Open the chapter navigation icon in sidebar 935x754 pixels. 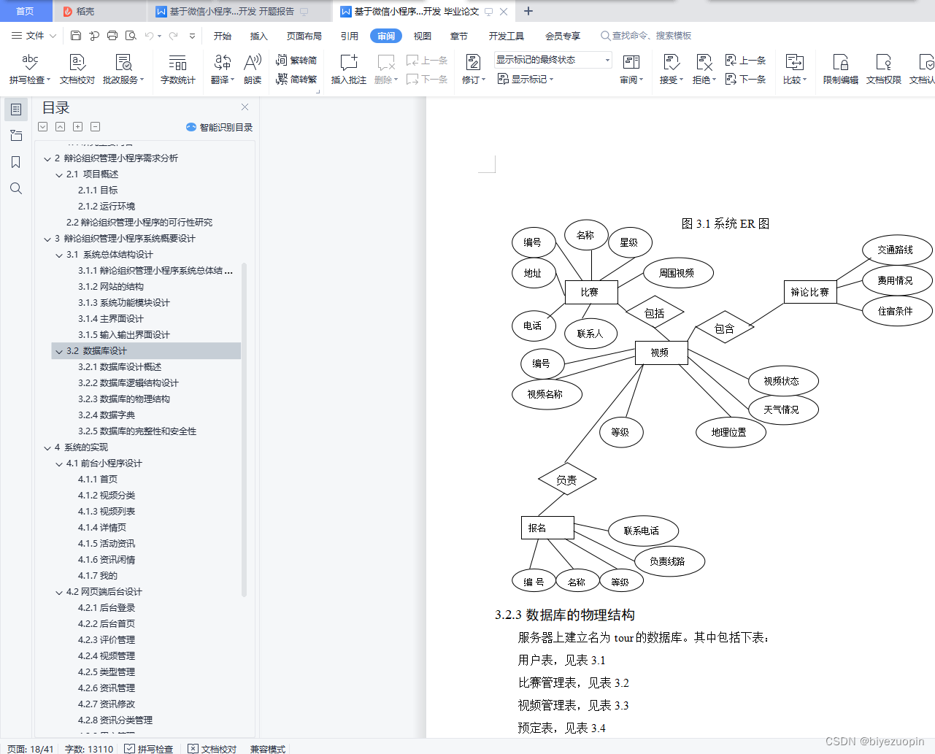click(15, 136)
